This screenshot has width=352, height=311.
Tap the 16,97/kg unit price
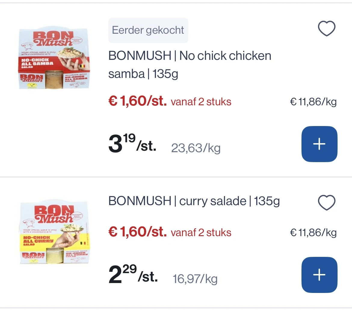point(195,279)
